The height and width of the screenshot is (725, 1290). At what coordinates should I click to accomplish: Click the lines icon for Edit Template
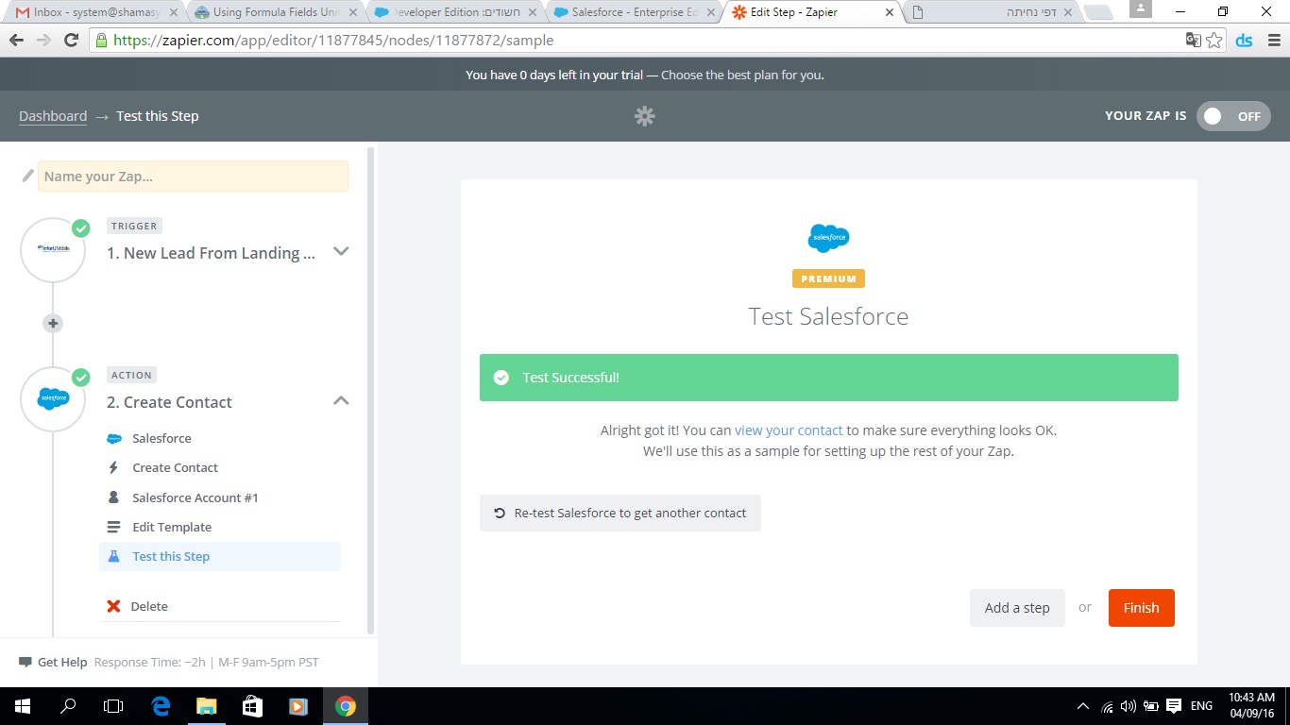[x=113, y=527]
